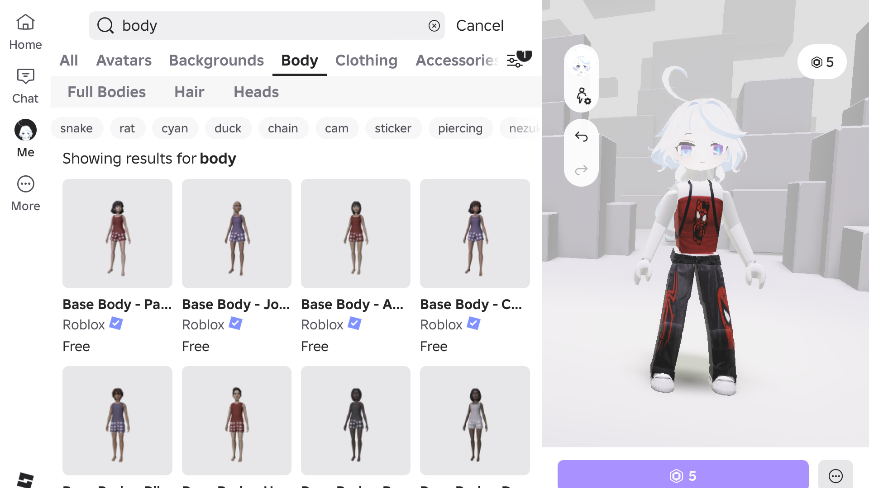Select the Hair subcategory
869x488 pixels.
[x=189, y=92]
